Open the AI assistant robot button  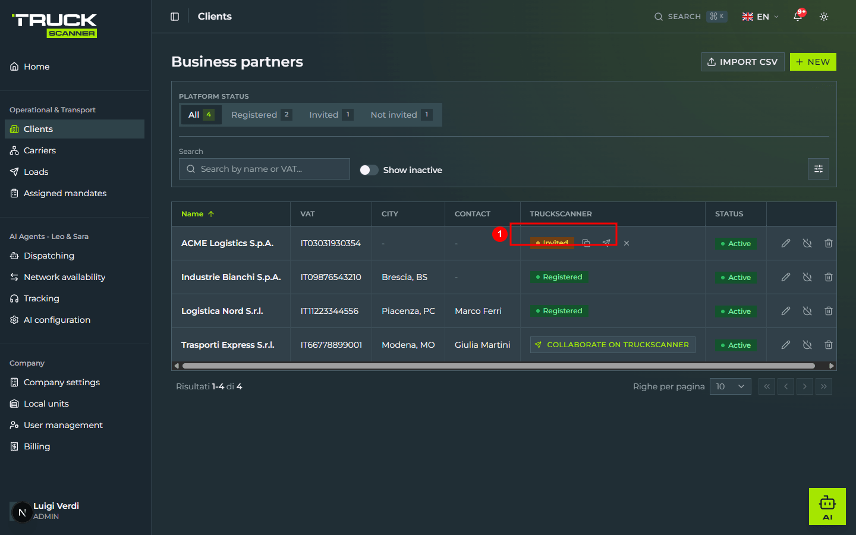coord(827,506)
